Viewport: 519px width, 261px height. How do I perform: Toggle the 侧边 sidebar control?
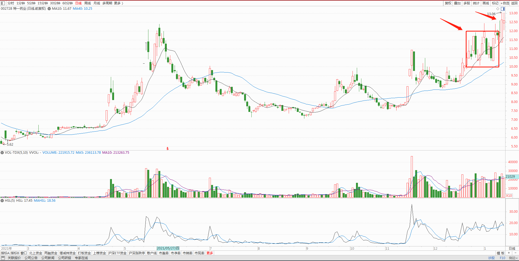[x=513, y=258]
